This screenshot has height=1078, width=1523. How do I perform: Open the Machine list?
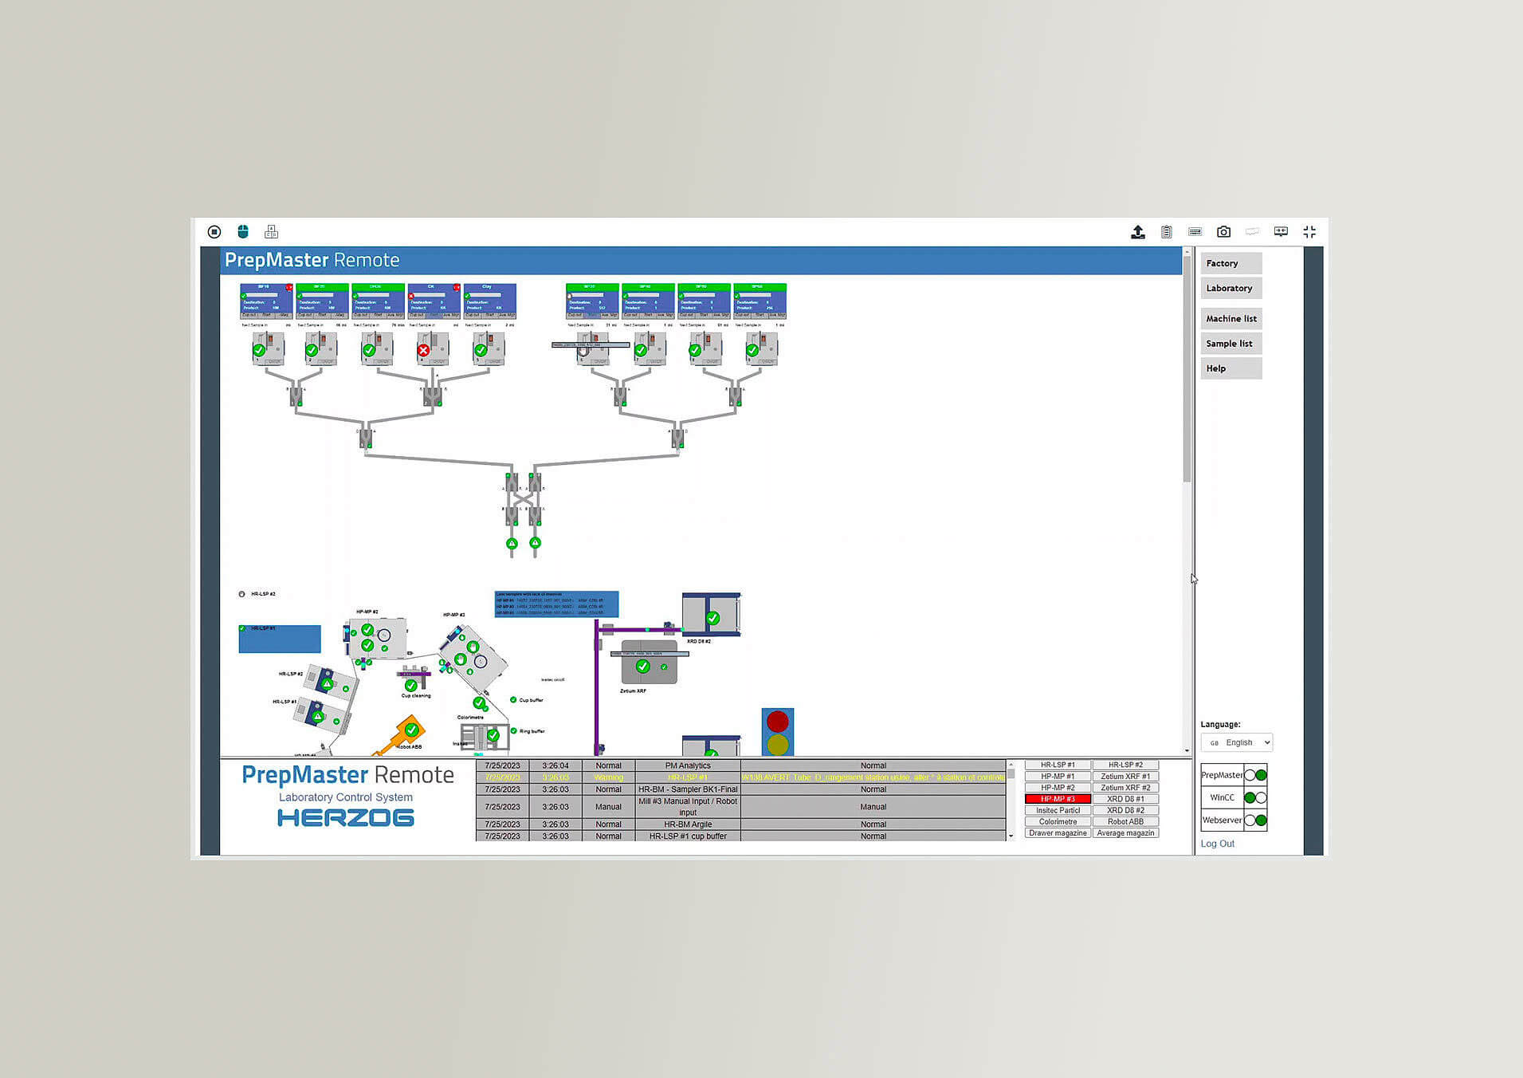pyautogui.click(x=1231, y=319)
